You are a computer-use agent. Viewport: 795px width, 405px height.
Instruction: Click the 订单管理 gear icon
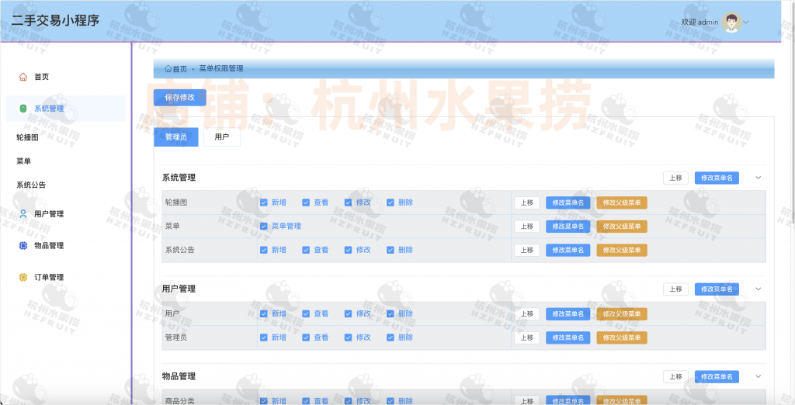pyautogui.click(x=23, y=277)
